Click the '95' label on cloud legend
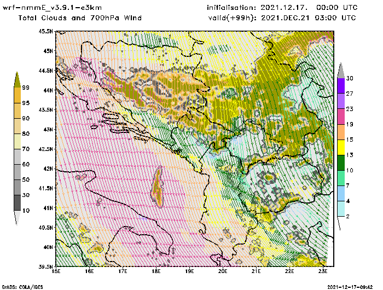The height and width of the screenshot is (290, 383). coord(26,103)
